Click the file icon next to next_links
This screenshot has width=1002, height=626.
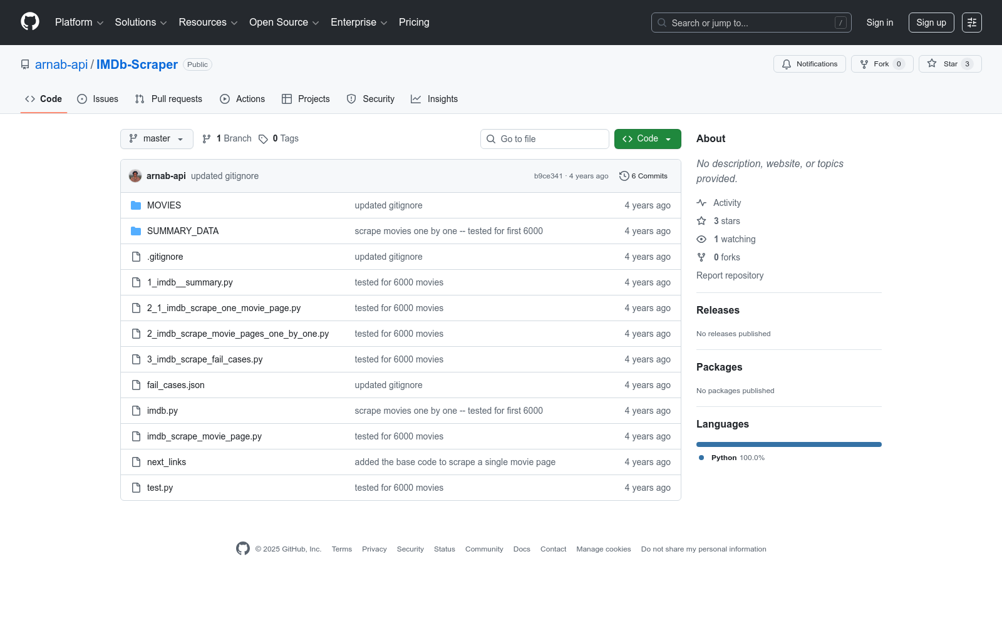click(x=136, y=462)
